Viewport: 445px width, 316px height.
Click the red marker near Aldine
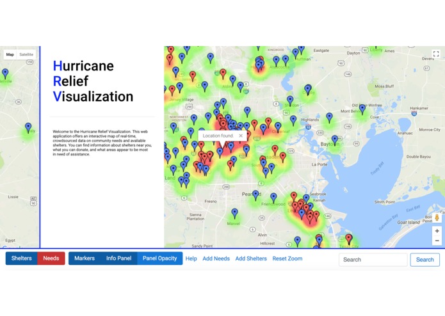click(223, 74)
